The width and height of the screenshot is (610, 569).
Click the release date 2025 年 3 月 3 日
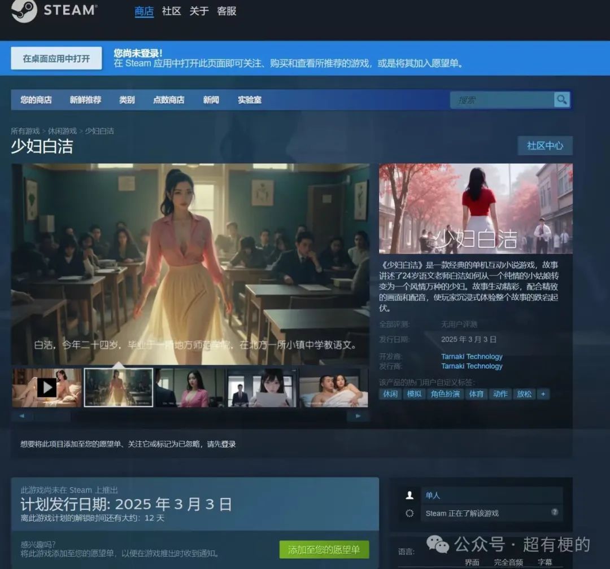469,339
